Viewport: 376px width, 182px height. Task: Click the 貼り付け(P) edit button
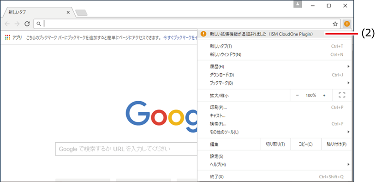(336, 144)
